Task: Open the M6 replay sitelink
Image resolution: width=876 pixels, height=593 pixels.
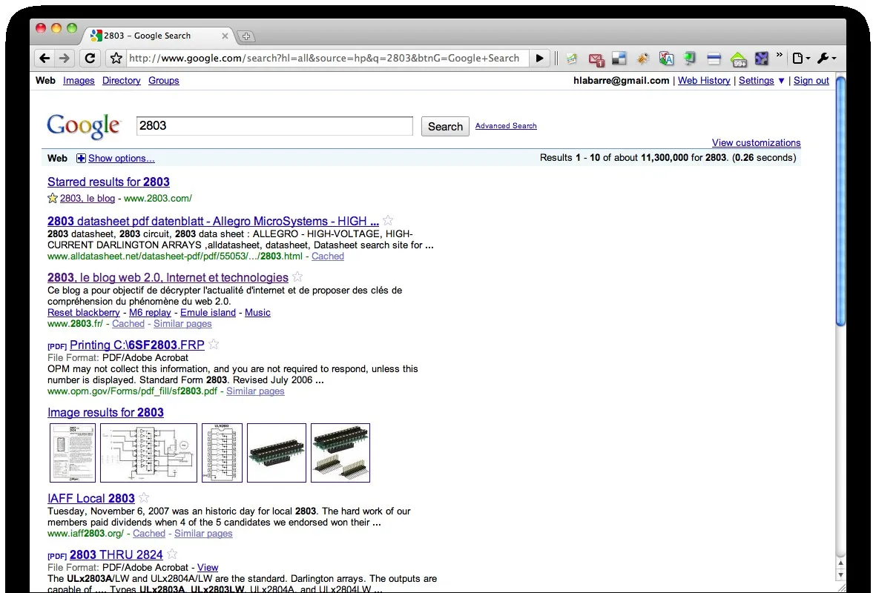Action: [x=150, y=313]
